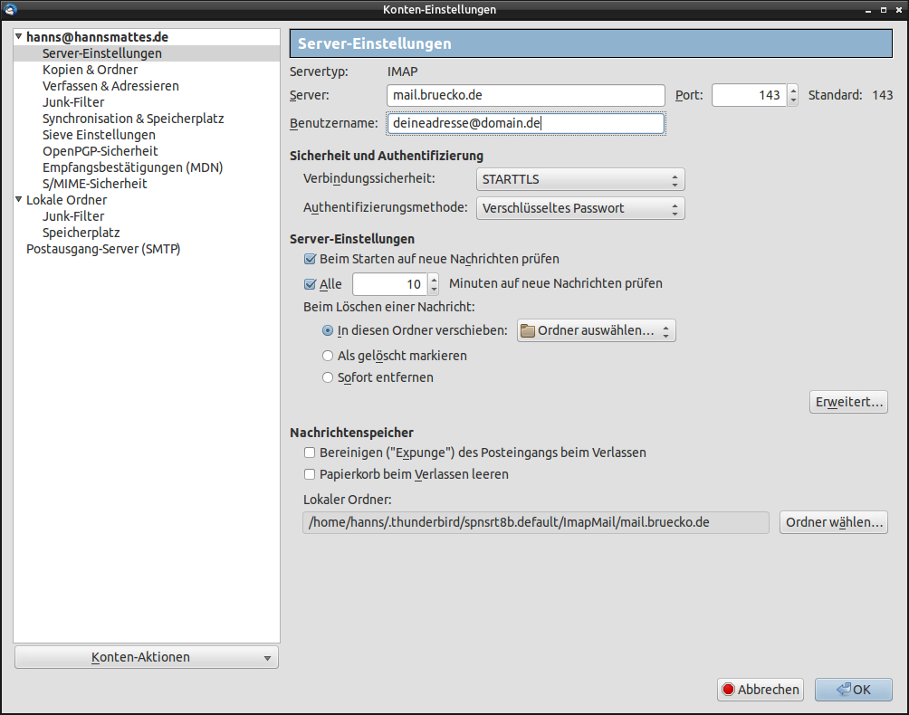Click Ordner wählen to pick local folder
The image size is (909, 715).
(833, 523)
